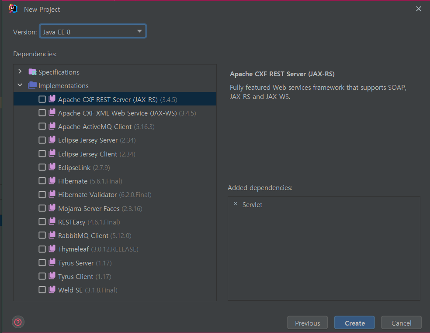Select the Servlet entry in added dependencies
The height and width of the screenshot is (333, 430).
point(252,205)
